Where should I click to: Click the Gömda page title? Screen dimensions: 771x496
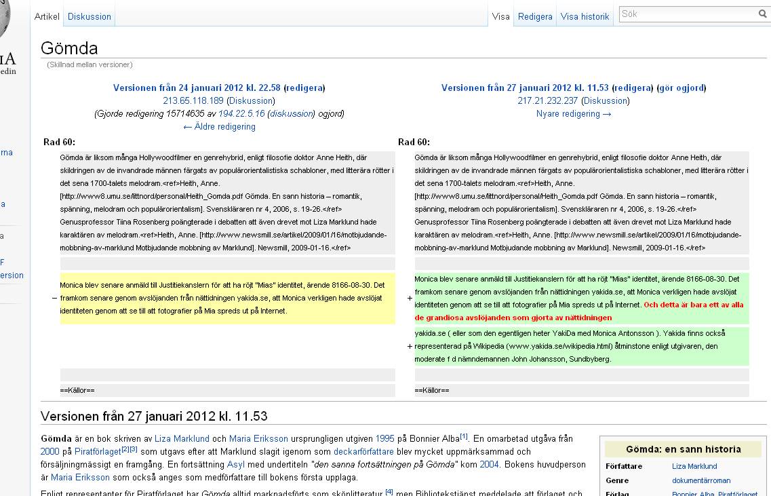tap(69, 48)
